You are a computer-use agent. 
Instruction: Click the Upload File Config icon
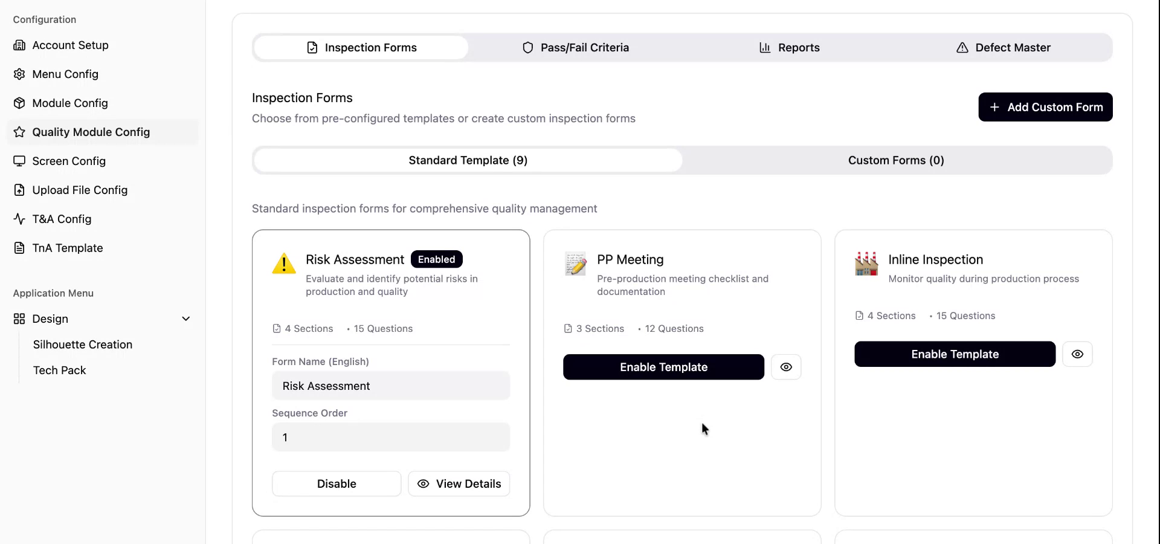19,190
